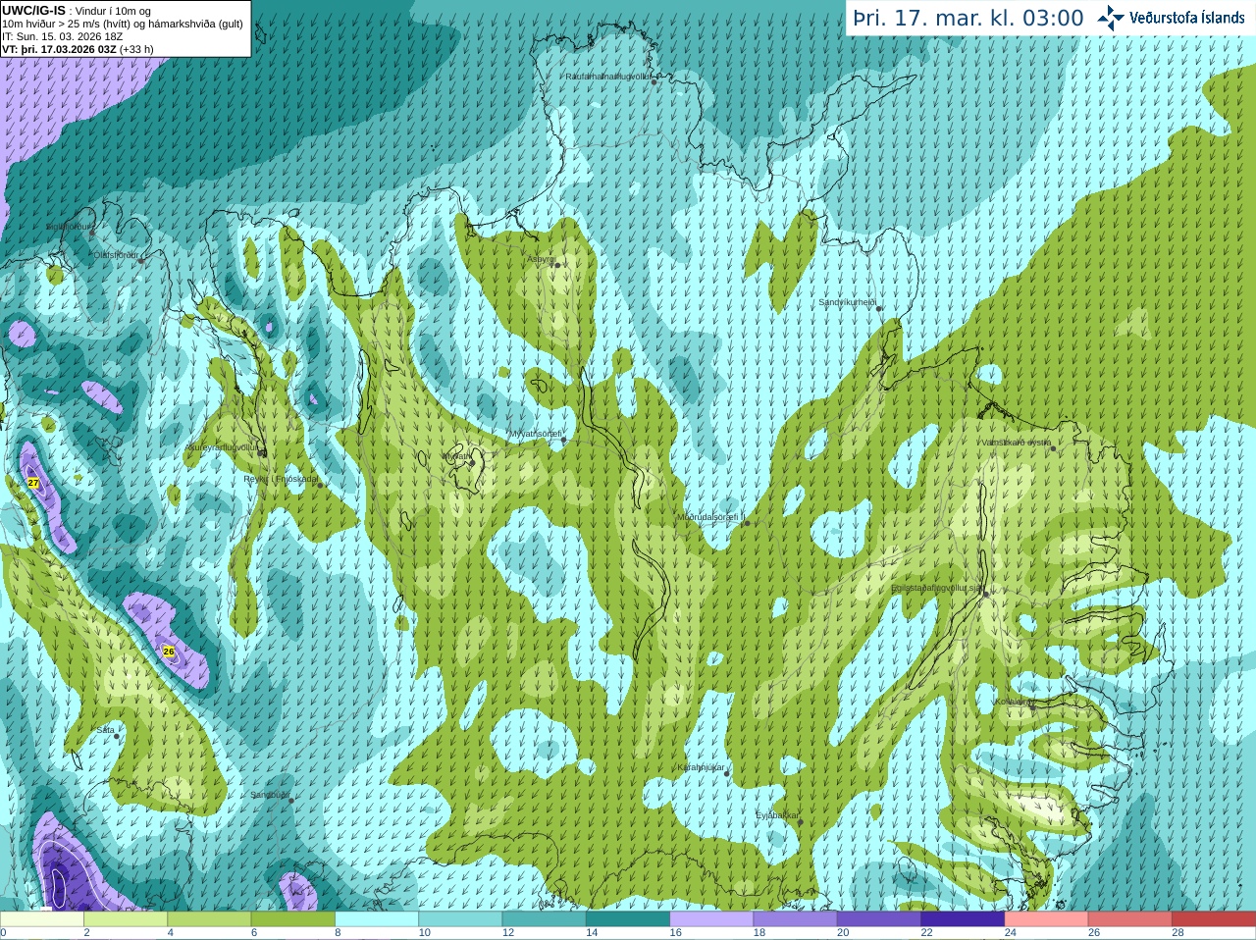Select the Sandvíkurheiði station dot
Image resolution: width=1256 pixels, height=940 pixels.
click(x=879, y=308)
